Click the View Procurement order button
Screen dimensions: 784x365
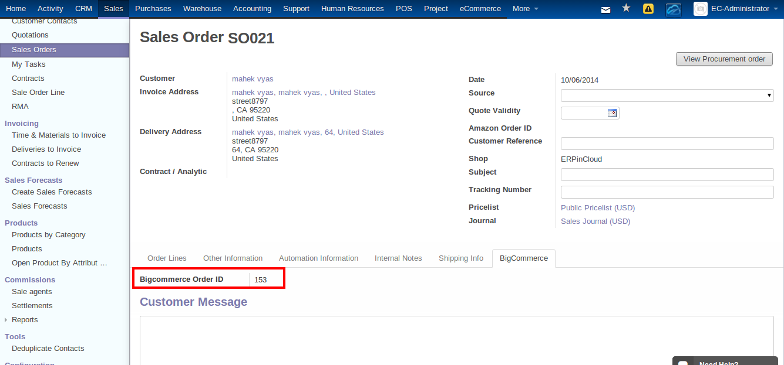click(724, 59)
